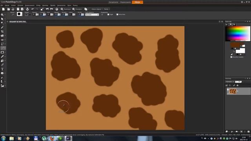Viewport: 251px width, 141px height.
Task: Select the Flood Fill tool
Action: [x=2, y=61]
